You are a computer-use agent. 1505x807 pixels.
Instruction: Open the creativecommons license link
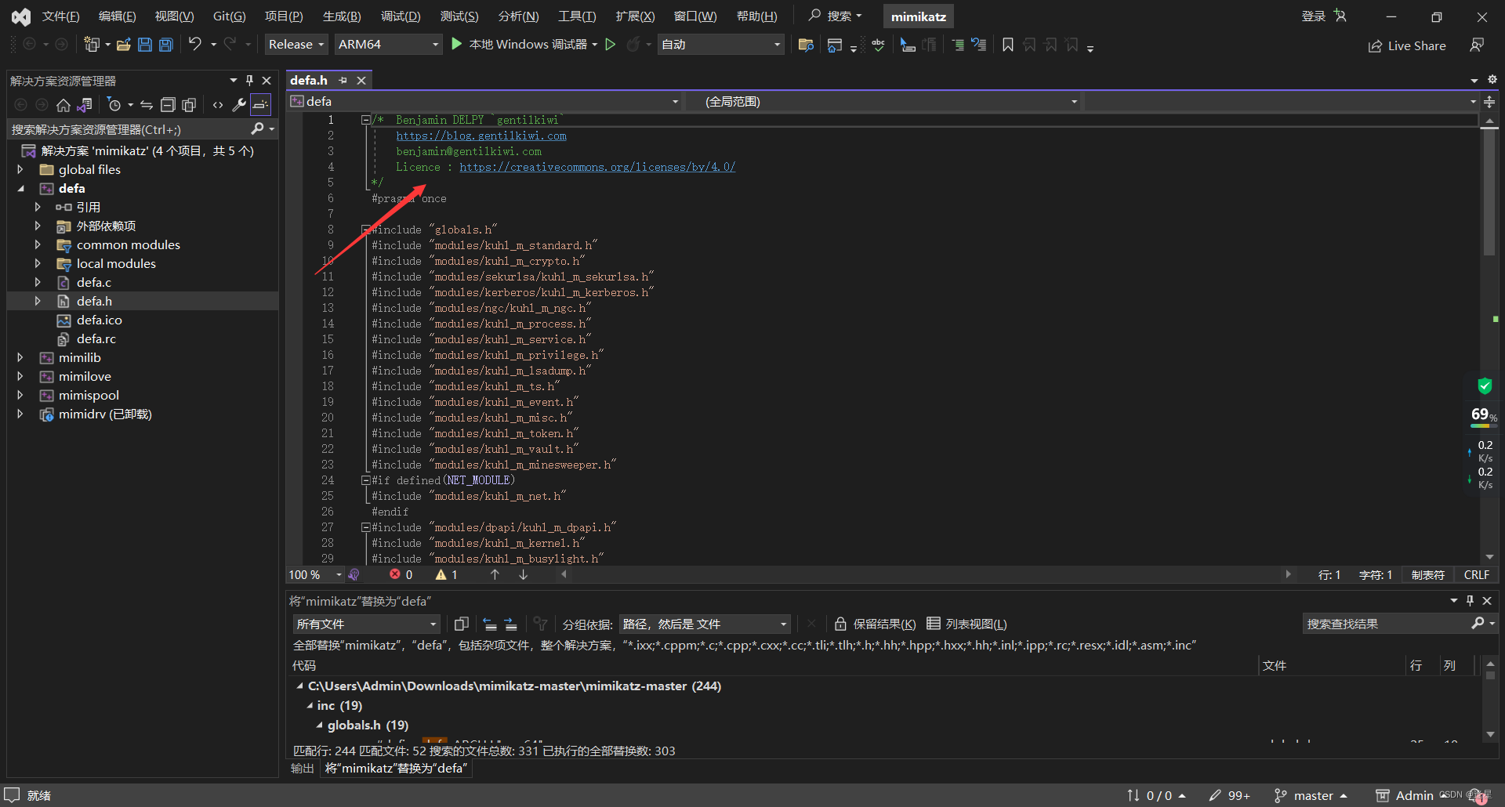coord(597,167)
